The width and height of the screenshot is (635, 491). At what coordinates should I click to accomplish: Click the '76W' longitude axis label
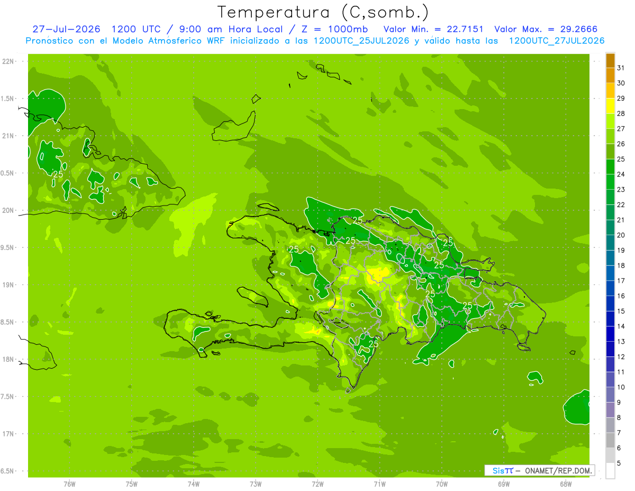pos(69,484)
